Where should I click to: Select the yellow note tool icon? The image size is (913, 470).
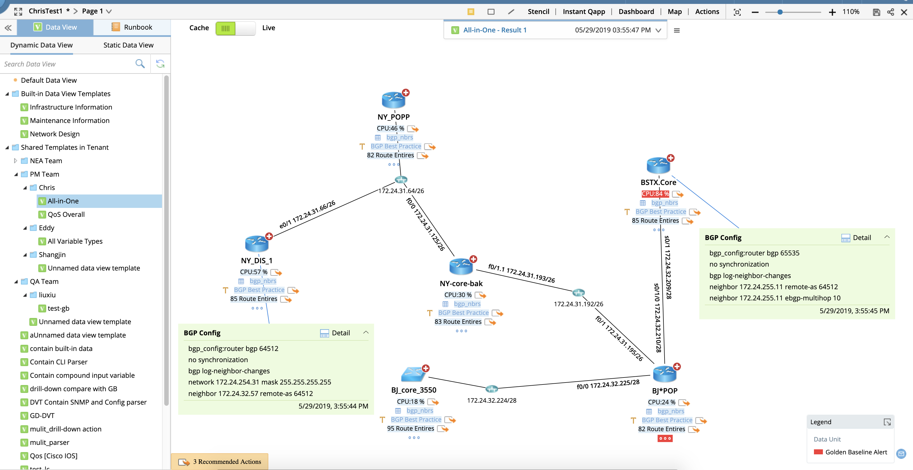pos(471,12)
